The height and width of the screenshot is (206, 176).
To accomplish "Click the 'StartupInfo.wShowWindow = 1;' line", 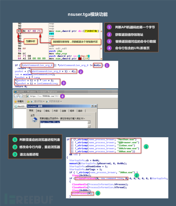I will pos(89,167).
